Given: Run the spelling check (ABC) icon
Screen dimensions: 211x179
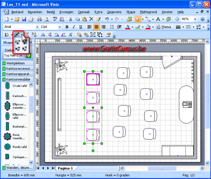Looking at the screenshot, I should coord(55,19).
